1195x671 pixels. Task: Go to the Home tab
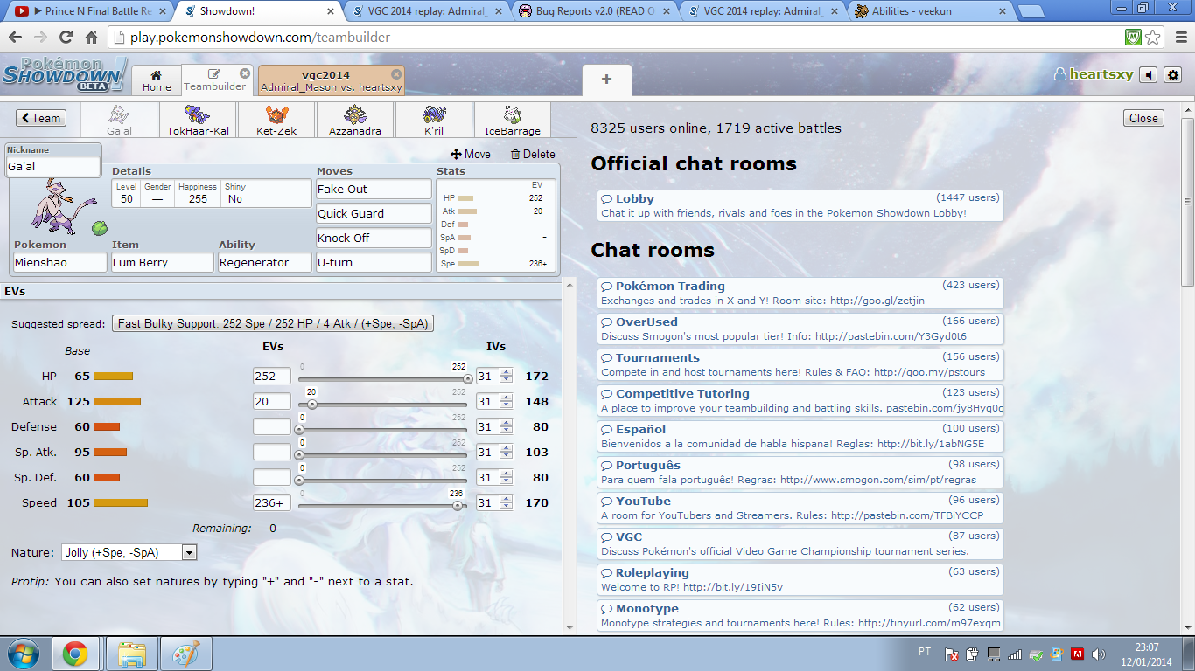(157, 80)
